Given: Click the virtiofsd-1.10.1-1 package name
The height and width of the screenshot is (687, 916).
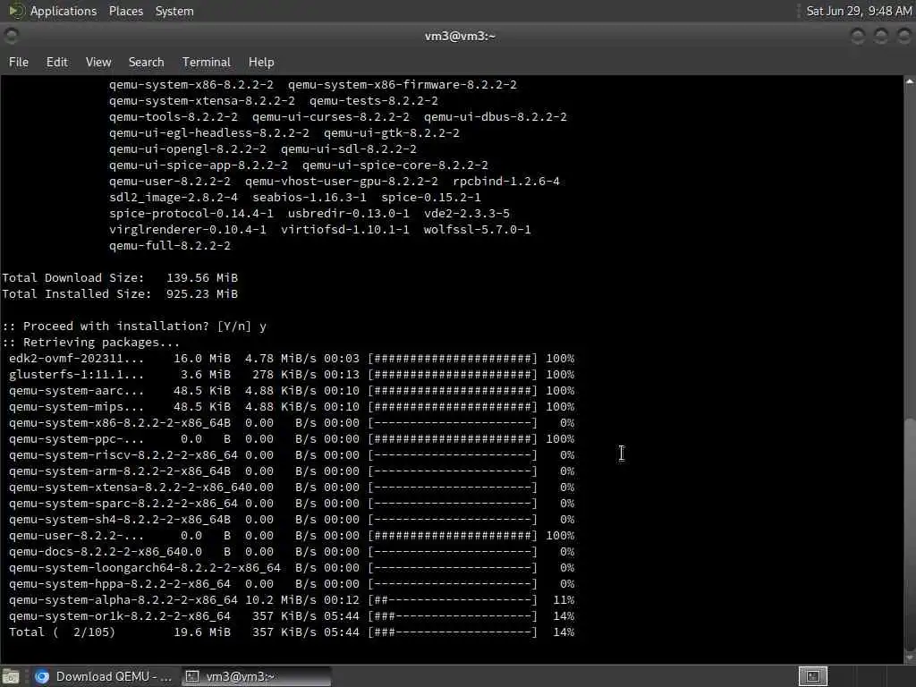Looking at the screenshot, I should point(345,230).
